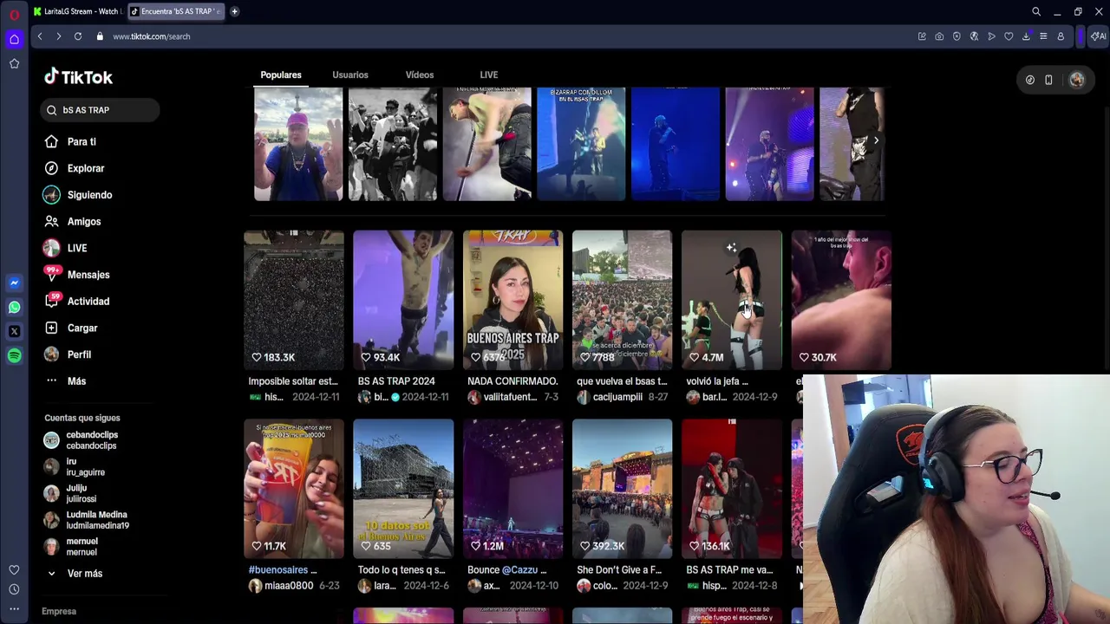Open video BS AS TRAP me va...
Viewport: 1110px width, 624px height.
731,489
